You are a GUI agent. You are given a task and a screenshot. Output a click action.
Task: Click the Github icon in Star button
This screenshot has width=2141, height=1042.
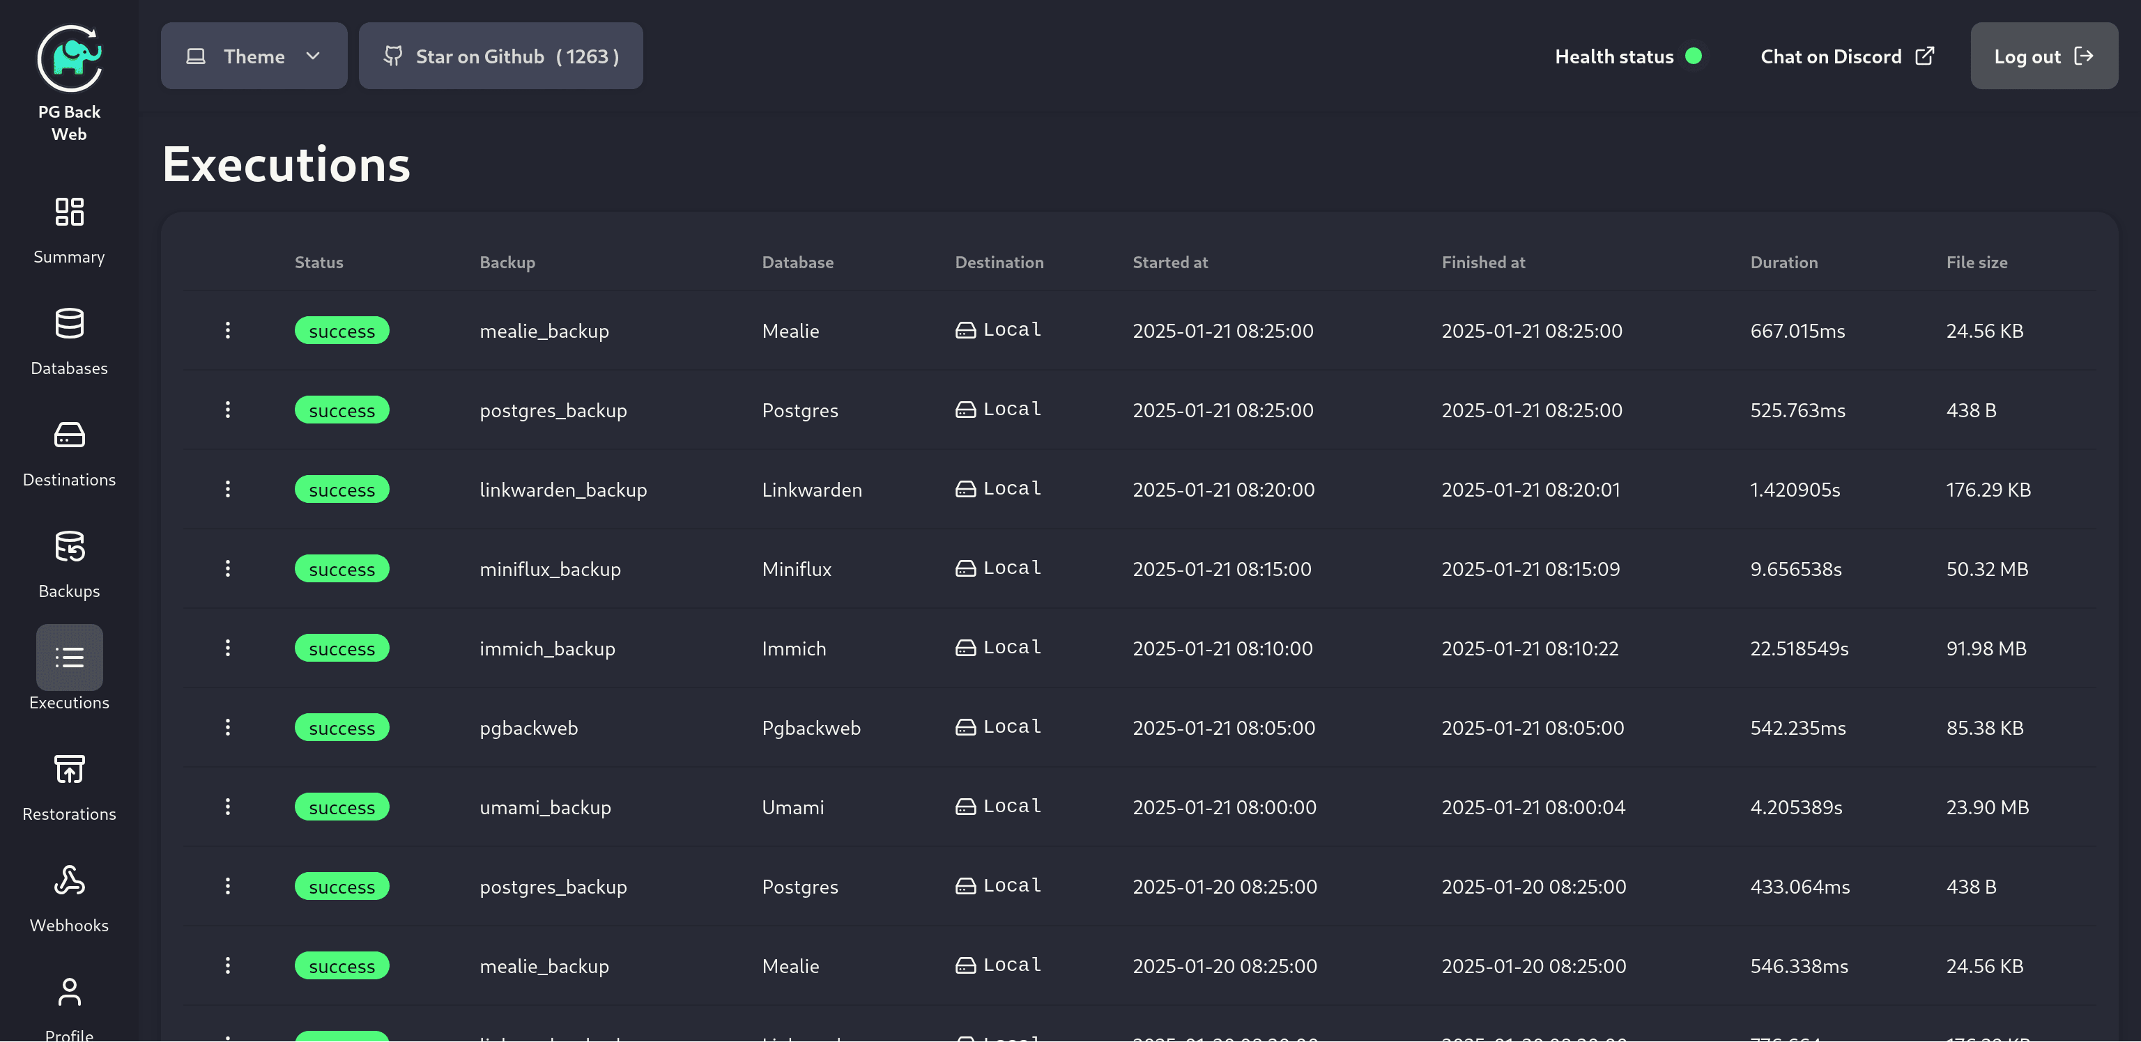(x=393, y=56)
